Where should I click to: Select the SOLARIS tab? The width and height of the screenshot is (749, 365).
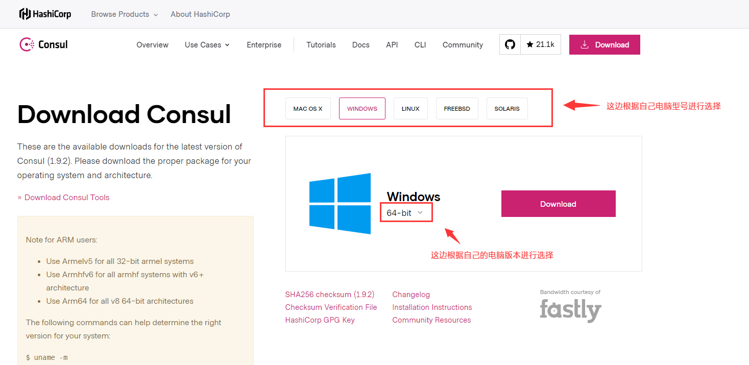[x=507, y=109]
